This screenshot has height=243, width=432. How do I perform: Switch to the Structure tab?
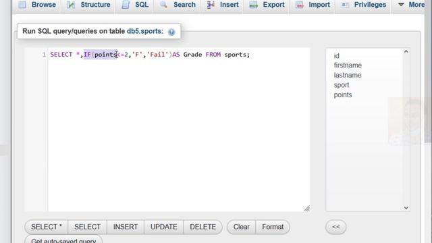[x=88, y=5]
